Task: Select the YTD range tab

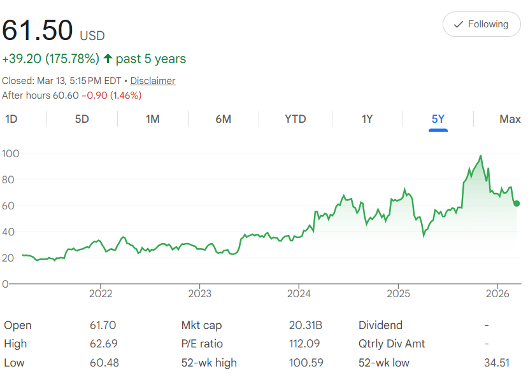Action: [x=295, y=119]
